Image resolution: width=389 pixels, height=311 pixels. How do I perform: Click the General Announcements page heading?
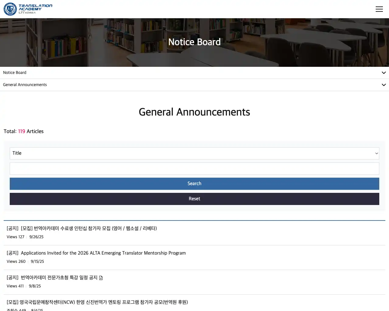(x=194, y=112)
